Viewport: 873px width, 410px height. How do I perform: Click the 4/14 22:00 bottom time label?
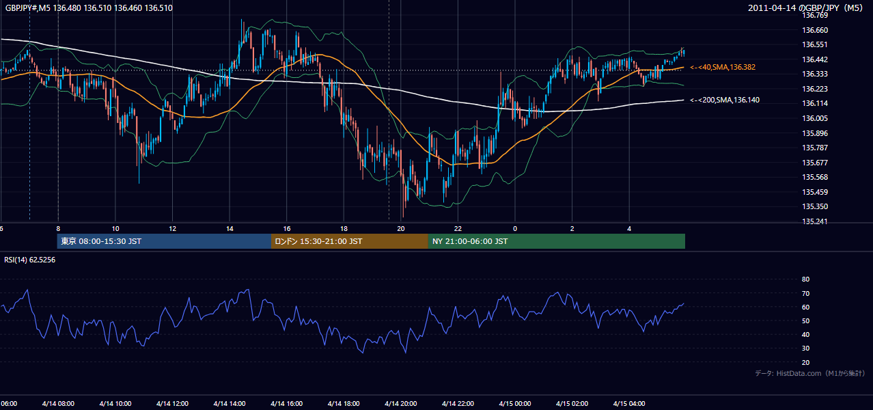point(458,403)
